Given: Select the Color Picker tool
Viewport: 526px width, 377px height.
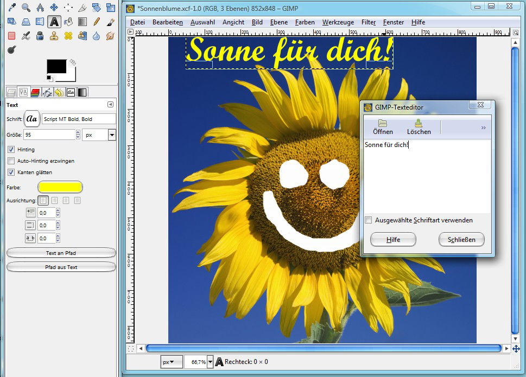Looking at the screenshot, I should (x=12, y=8).
